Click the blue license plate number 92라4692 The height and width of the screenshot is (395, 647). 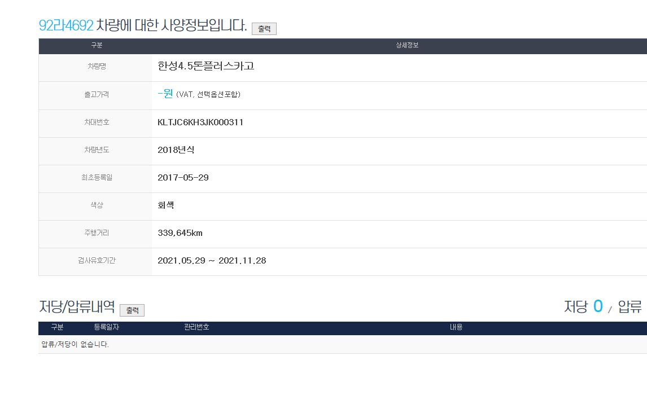65,25
